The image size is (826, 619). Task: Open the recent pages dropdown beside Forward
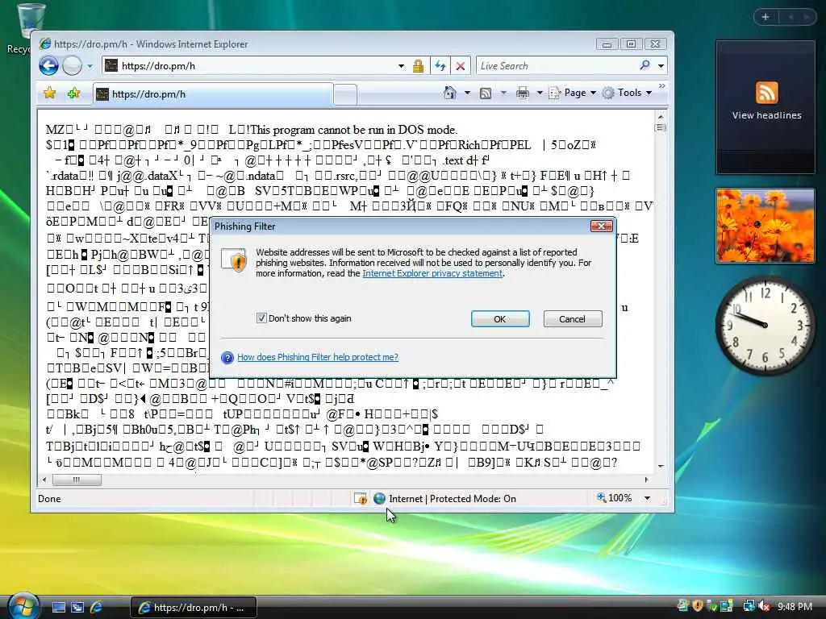[90, 66]
